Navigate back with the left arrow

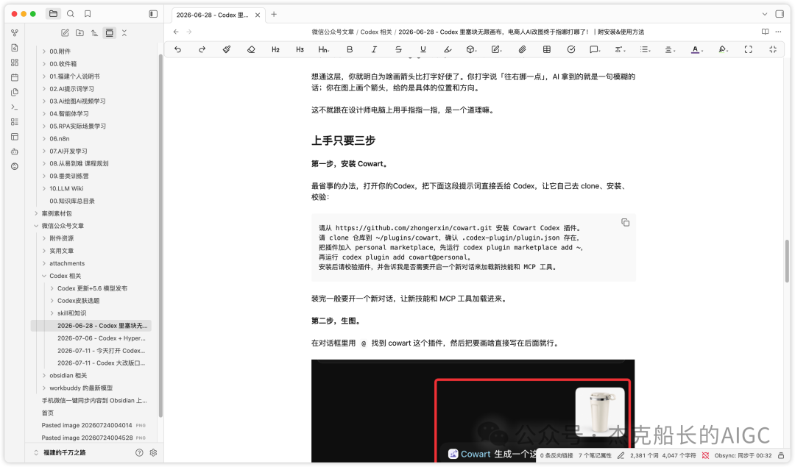(x=176, y=32)
